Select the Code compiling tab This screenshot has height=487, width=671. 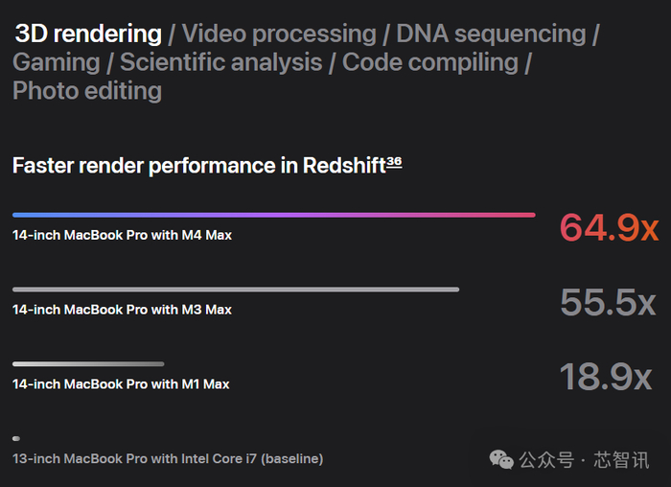click(x=429, y=62)
